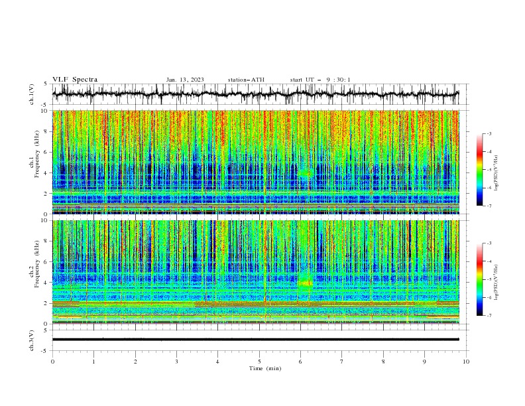This screenshot has width=525, height=406.
Task: Click time axis tick label "7"
Action: [342, 362]
